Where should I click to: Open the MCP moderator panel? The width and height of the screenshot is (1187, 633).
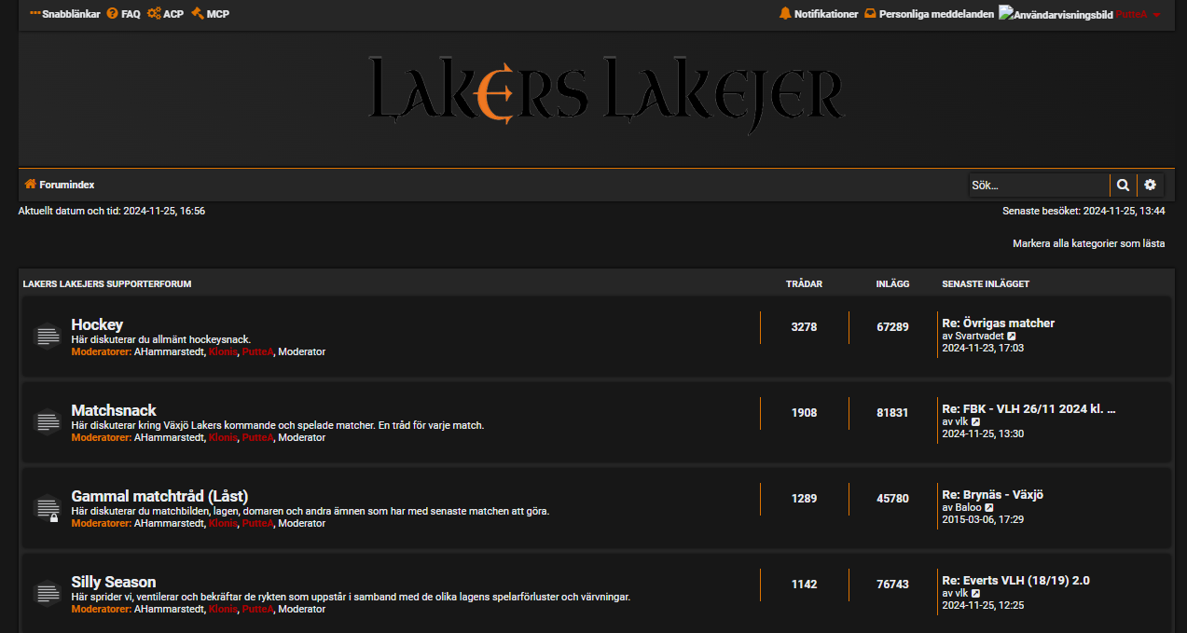210,14
